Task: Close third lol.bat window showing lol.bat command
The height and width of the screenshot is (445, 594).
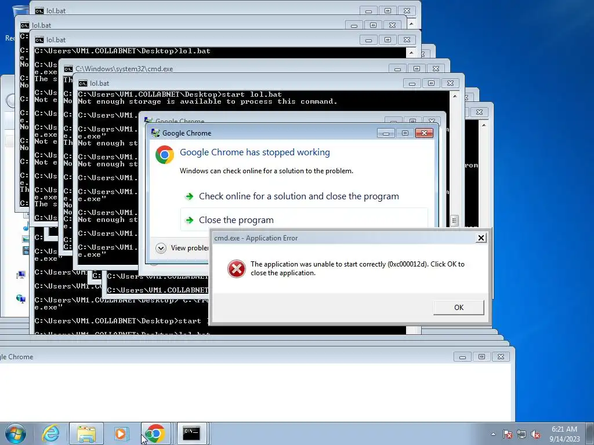Action: pos(407,40)
